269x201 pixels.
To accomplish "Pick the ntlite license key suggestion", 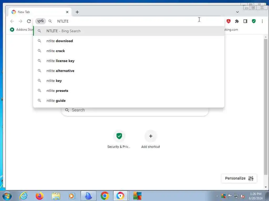I will tap(129, 61).
